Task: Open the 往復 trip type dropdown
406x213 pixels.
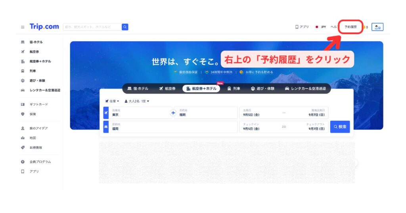Action: [112, 101]
